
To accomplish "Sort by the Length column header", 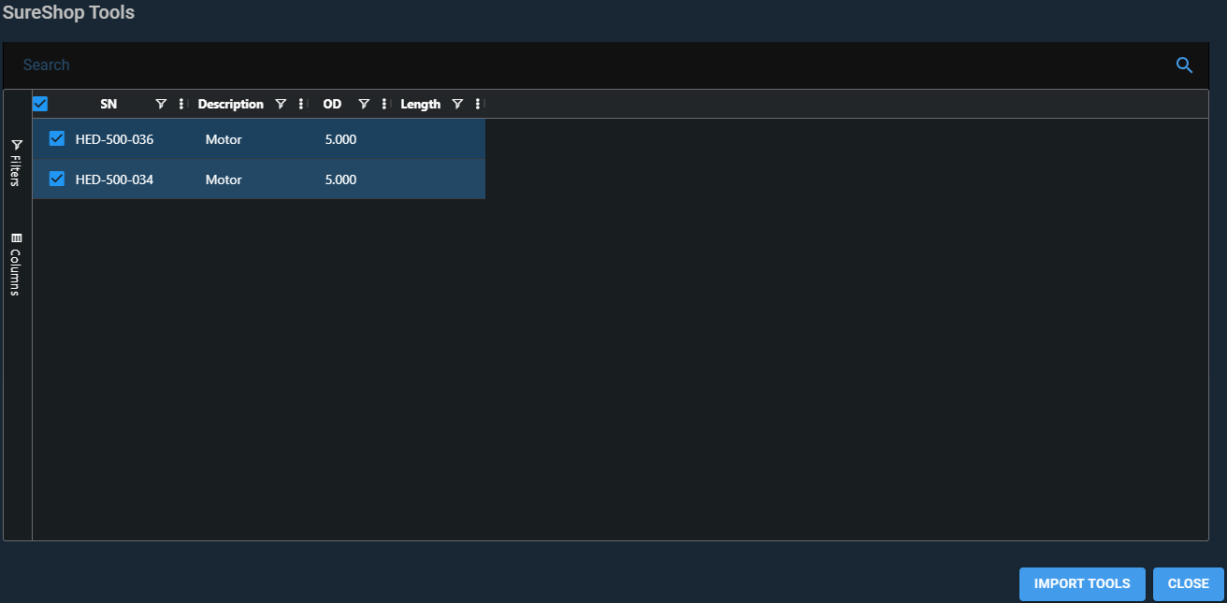I will (x=421, y=104).
